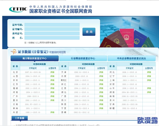View 详细 details for 宁夏
The width and height of the screenshot is (159, 126).
point(101,108)
